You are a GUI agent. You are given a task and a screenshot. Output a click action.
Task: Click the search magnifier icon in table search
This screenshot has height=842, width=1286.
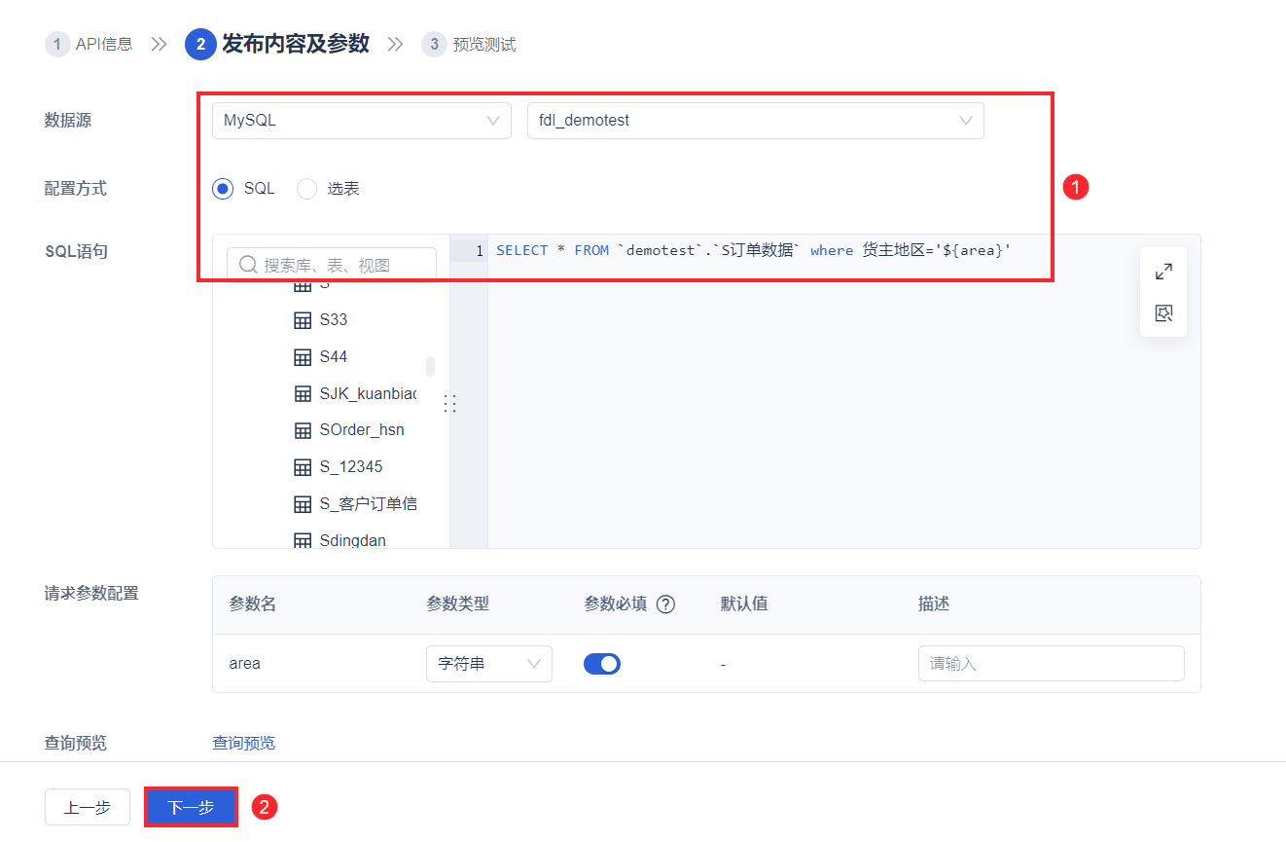click(248, 265)
